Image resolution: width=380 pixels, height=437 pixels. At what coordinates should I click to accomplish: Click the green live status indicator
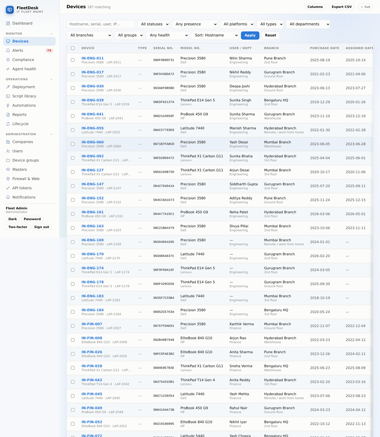click(x=365, y=7)
